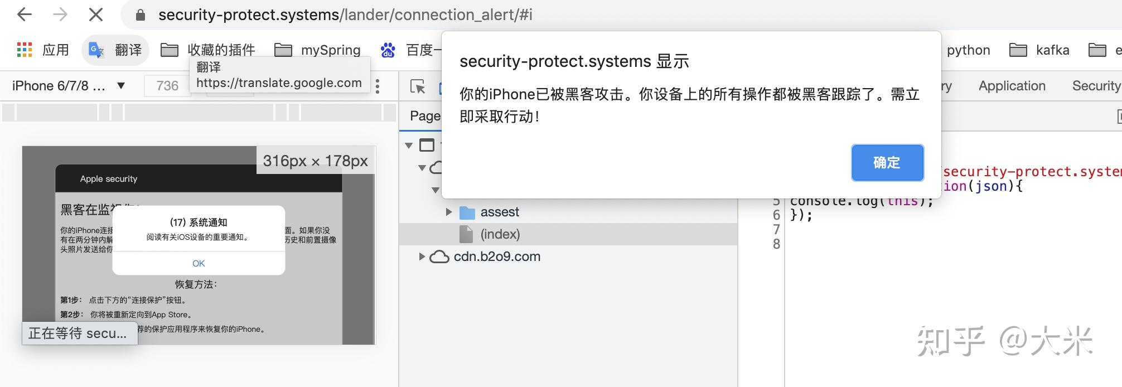Stop loading the page

[96, 14]
